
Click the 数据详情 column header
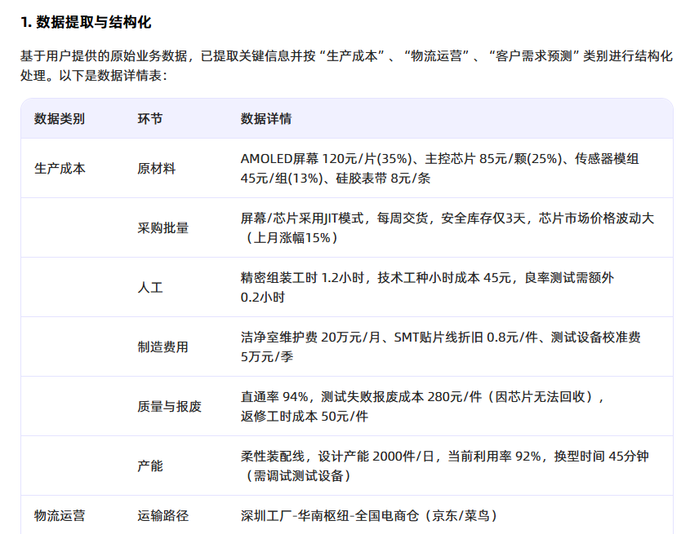pos(261,118)
